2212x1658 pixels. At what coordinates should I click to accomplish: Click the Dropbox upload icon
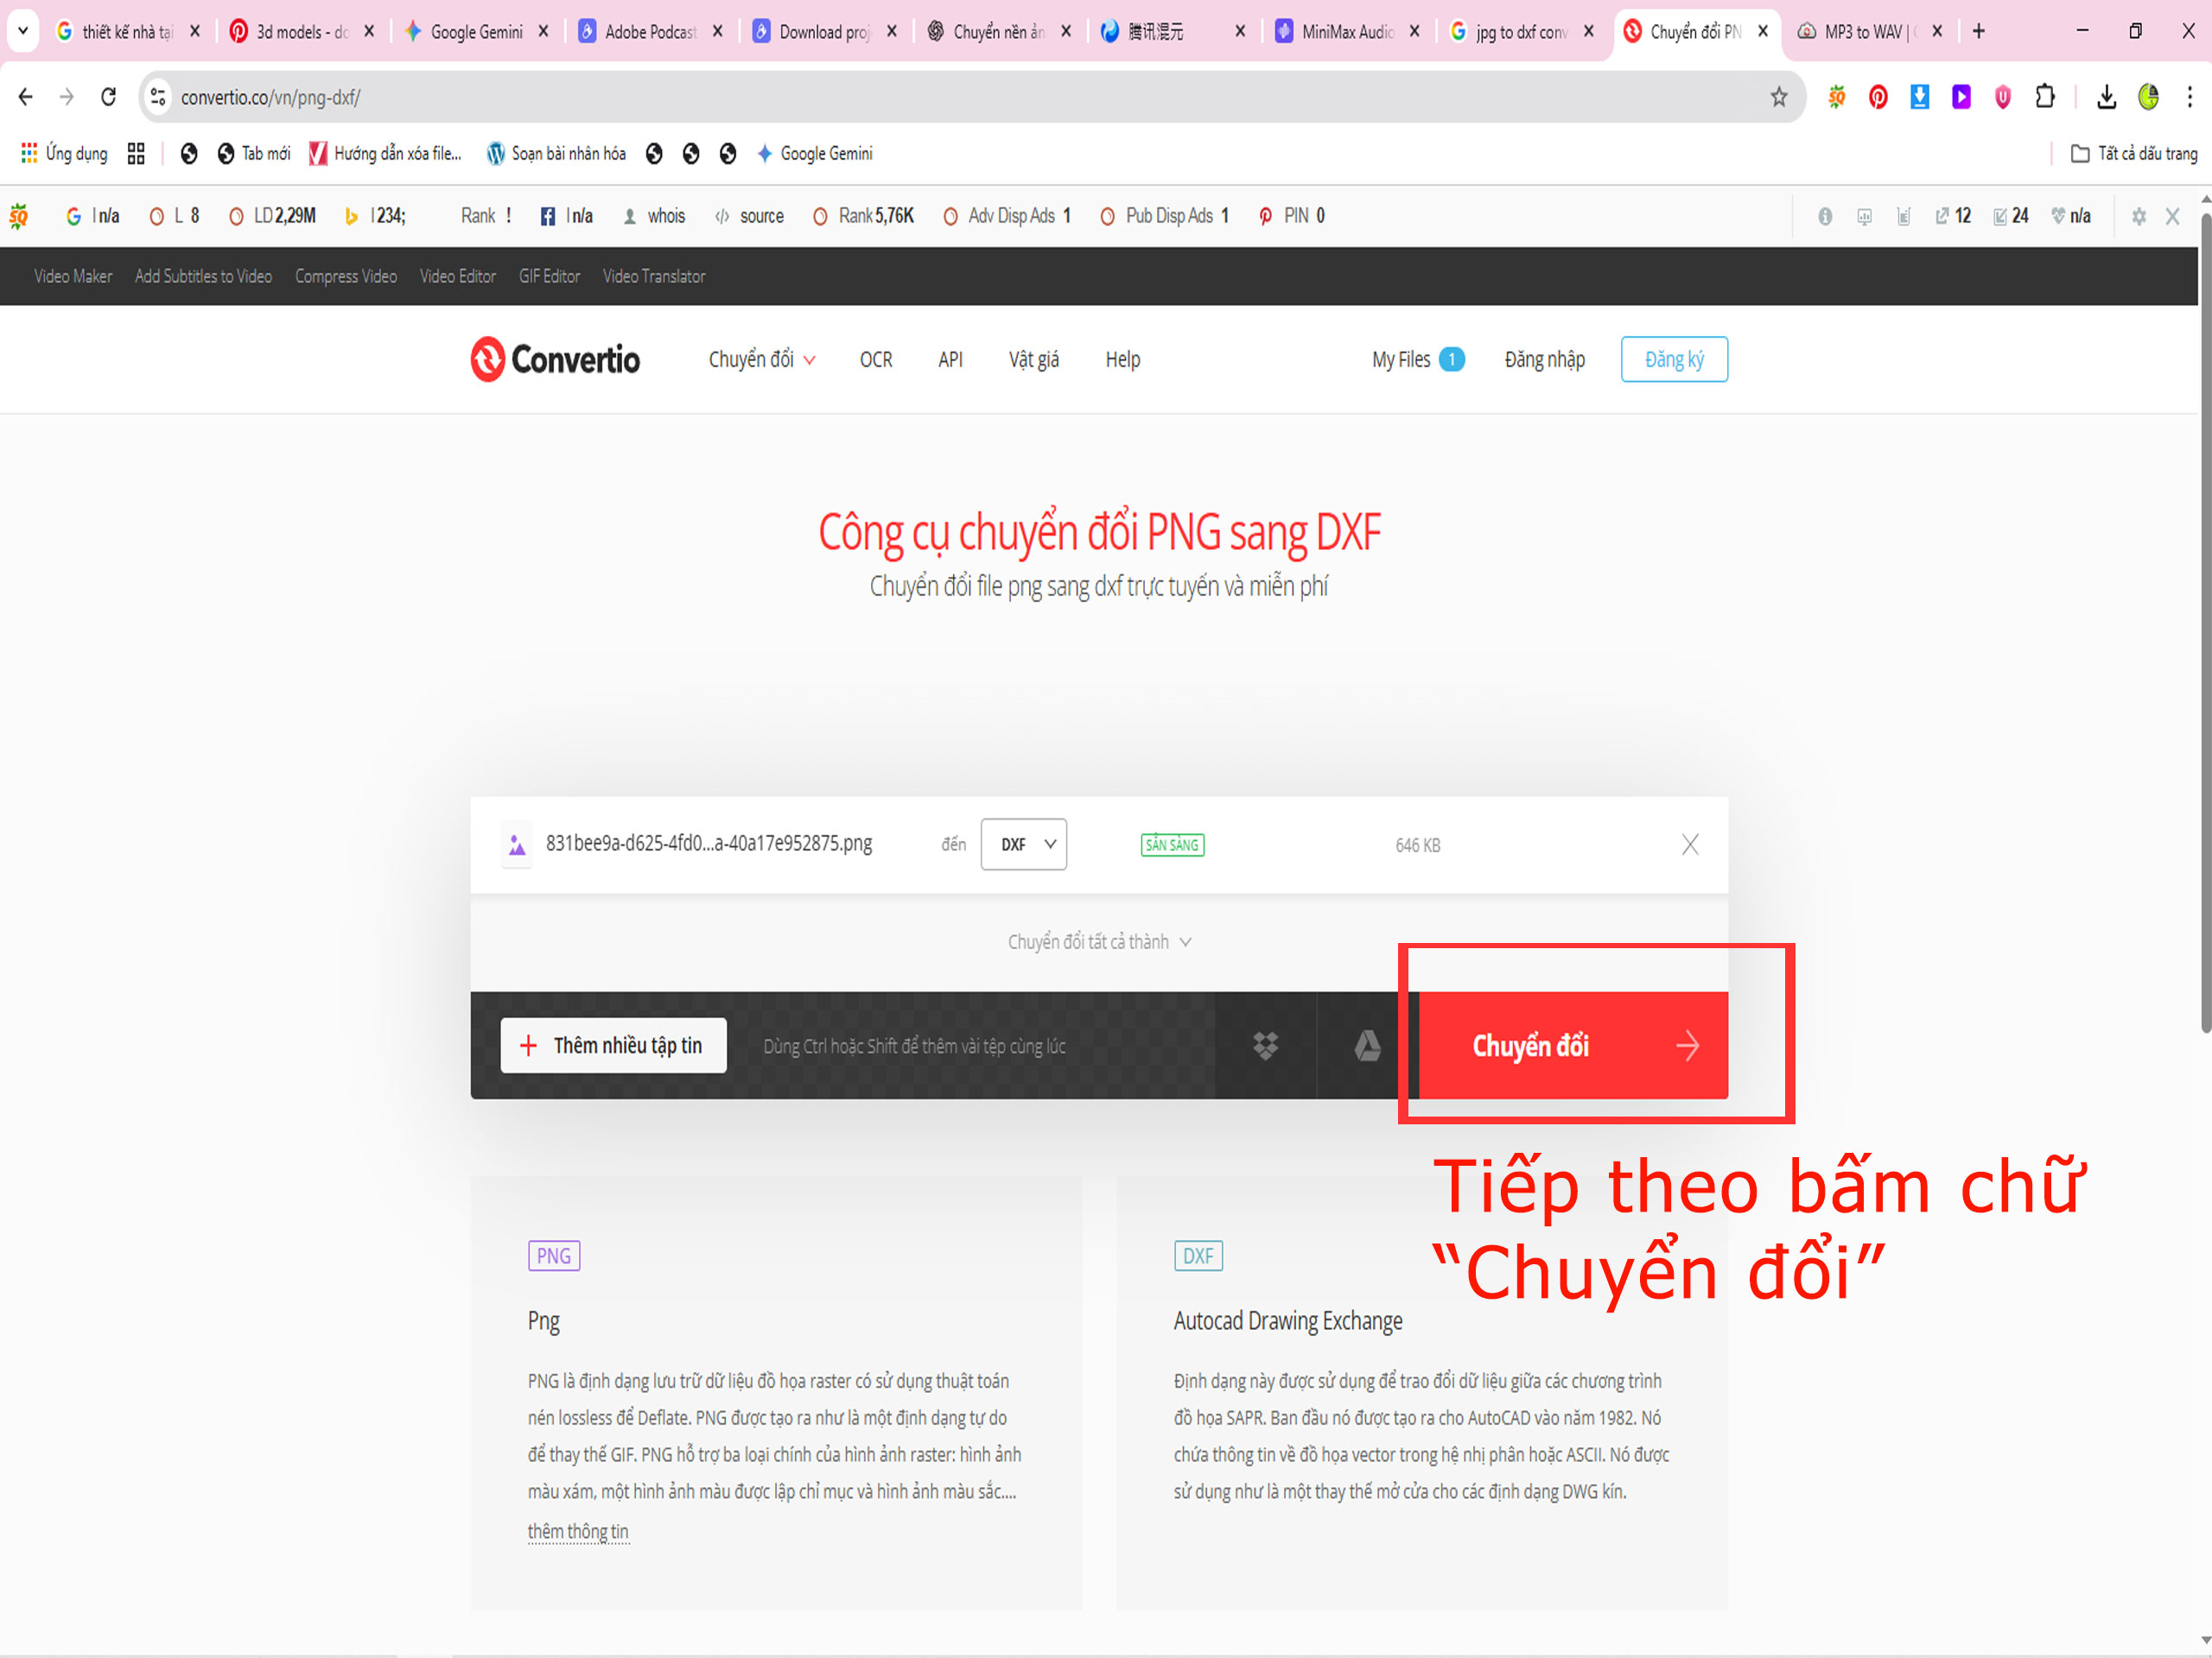[1265, 1046]
